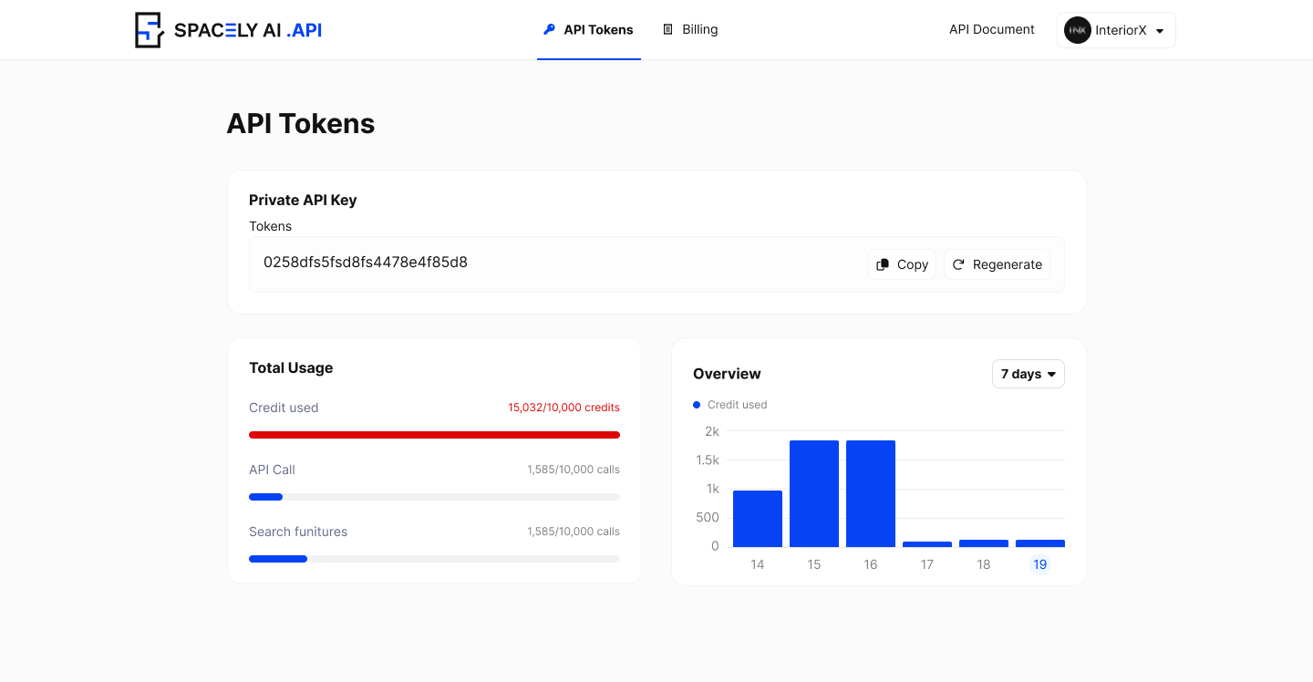
Task: Click the Search funitures progress bar
Action: point(434,559)
